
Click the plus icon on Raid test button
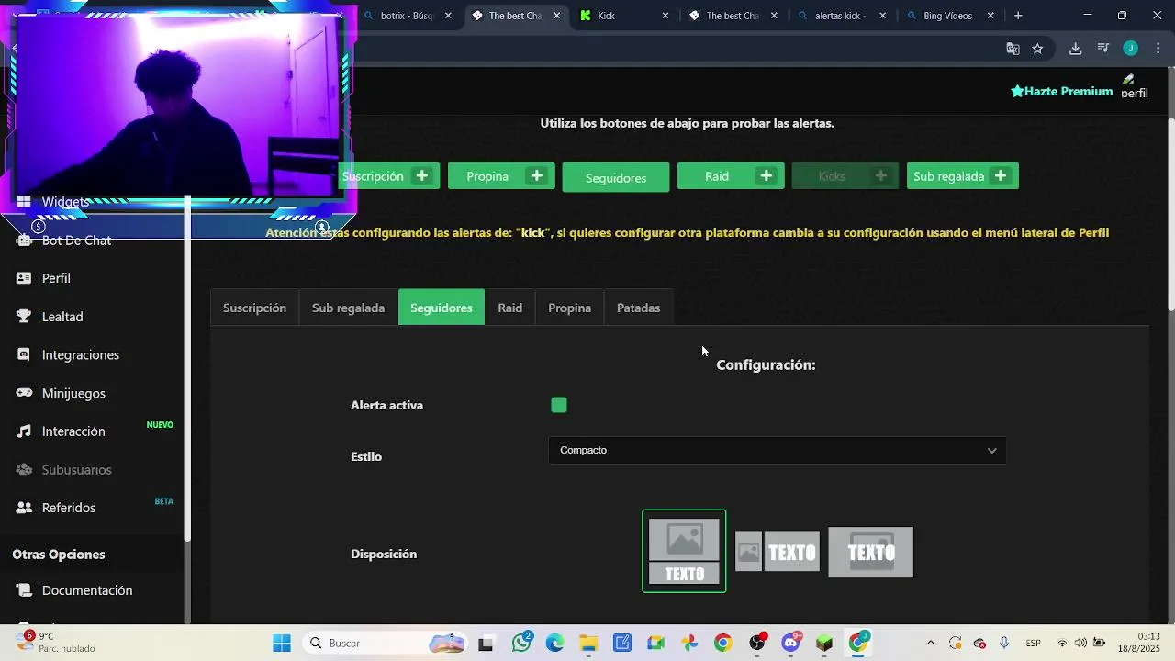tap(766, 175)
